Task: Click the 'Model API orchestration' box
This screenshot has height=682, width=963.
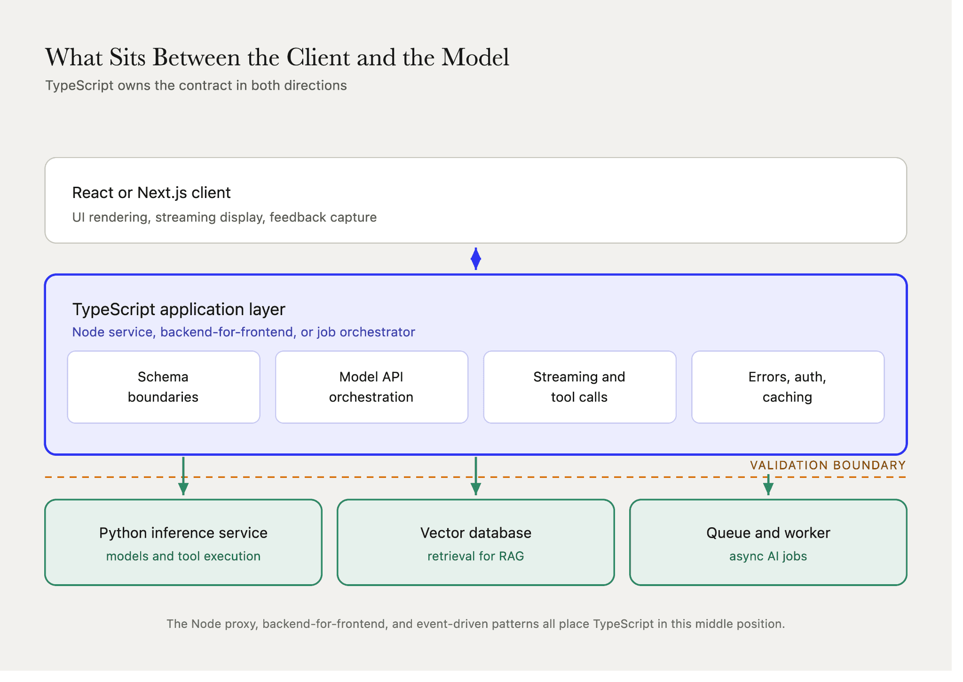Action: pyautogui.click(x=371, y=387)
